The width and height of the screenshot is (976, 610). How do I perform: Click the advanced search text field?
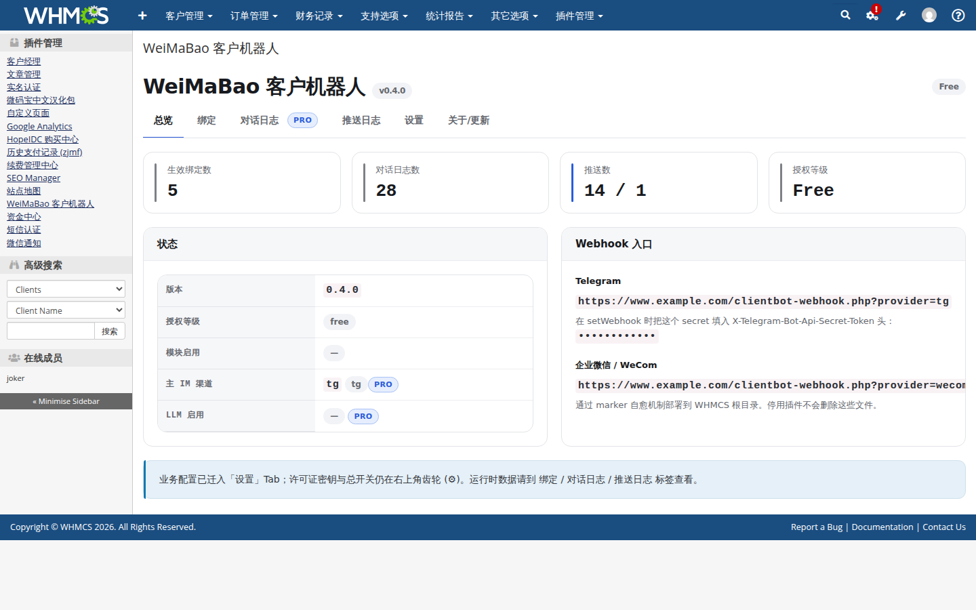click(51, 331)
